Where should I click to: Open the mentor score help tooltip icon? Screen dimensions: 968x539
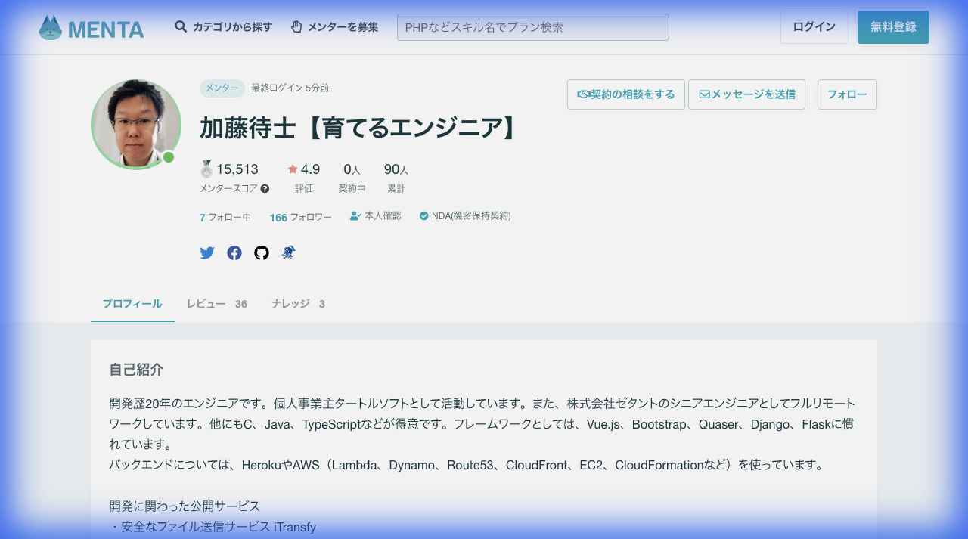263,189
